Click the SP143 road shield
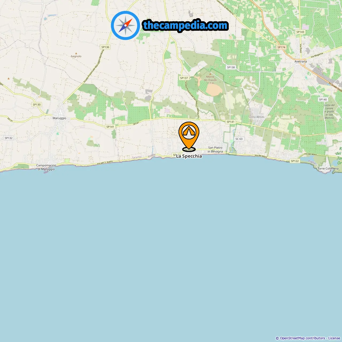The height and width of the screenshot is (342, 342). pyautogui.click(x=300, y=32)
